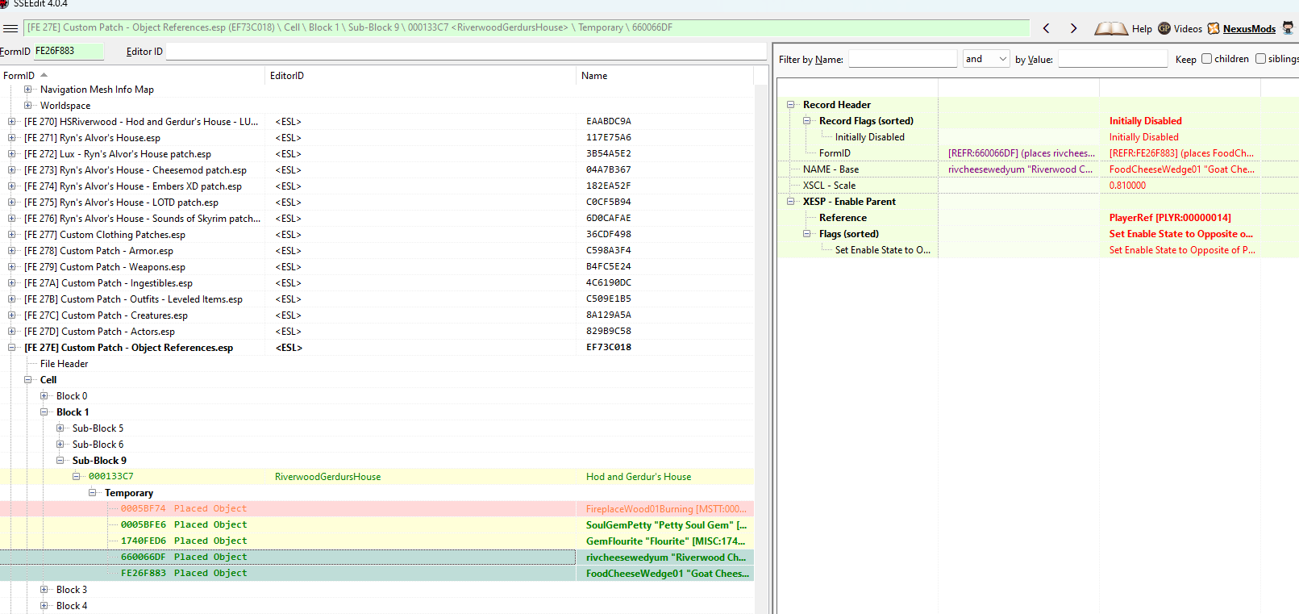1299x614 pixels.
Task: Expand Navigation Mesh Info Map node
Action: point(28,90)
